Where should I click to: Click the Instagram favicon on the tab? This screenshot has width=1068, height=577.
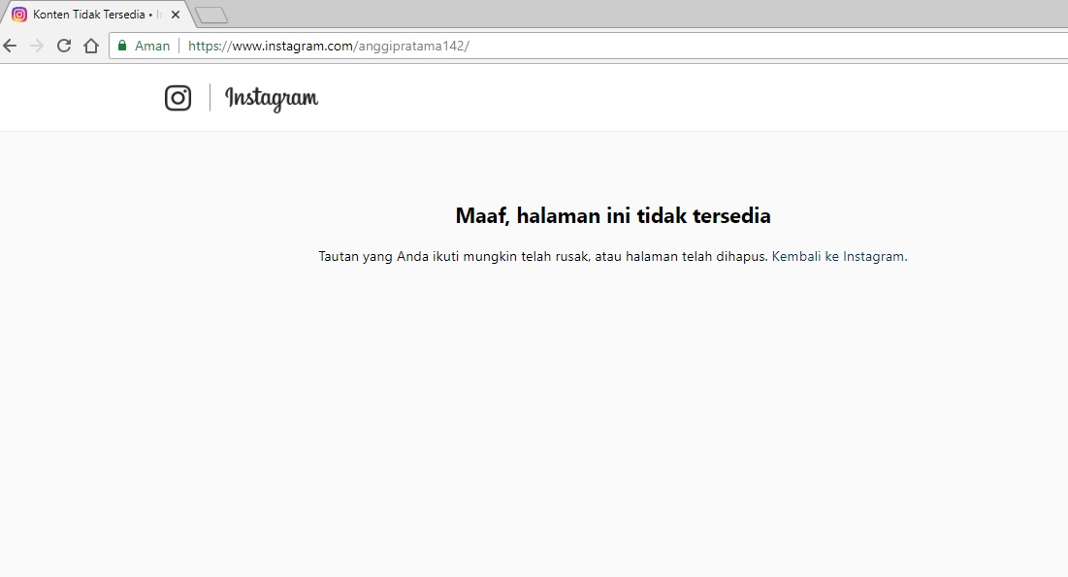pyautogui.click(x=19, y=15)
